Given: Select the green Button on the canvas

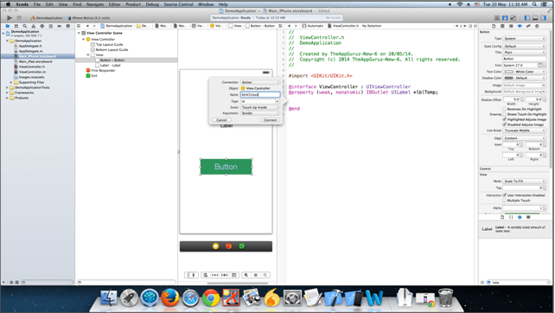Looking at the screenshot, I should pyautogui.click(x=226, y=167).
